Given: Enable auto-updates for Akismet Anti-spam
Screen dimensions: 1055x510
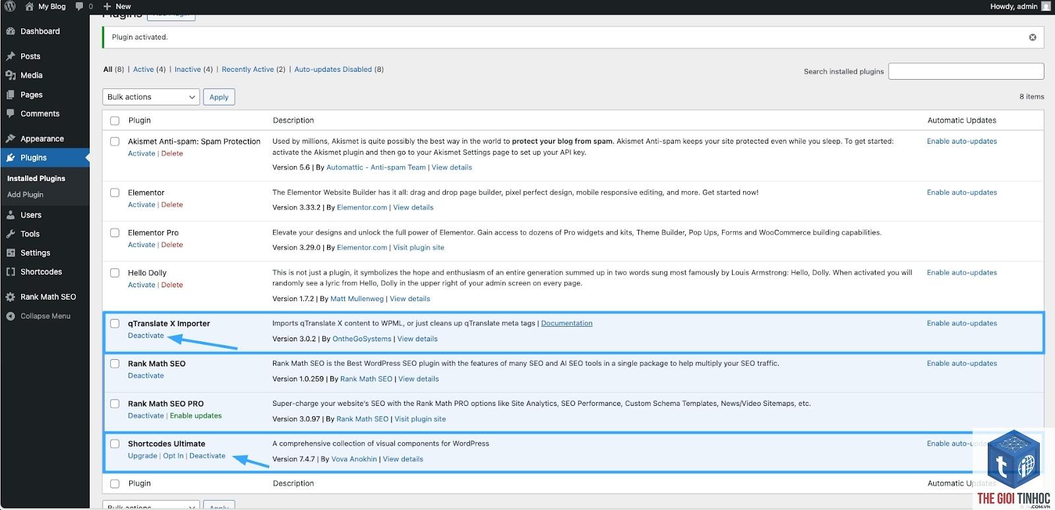Looking at the screenshot, I should click(x=961, y=141).
